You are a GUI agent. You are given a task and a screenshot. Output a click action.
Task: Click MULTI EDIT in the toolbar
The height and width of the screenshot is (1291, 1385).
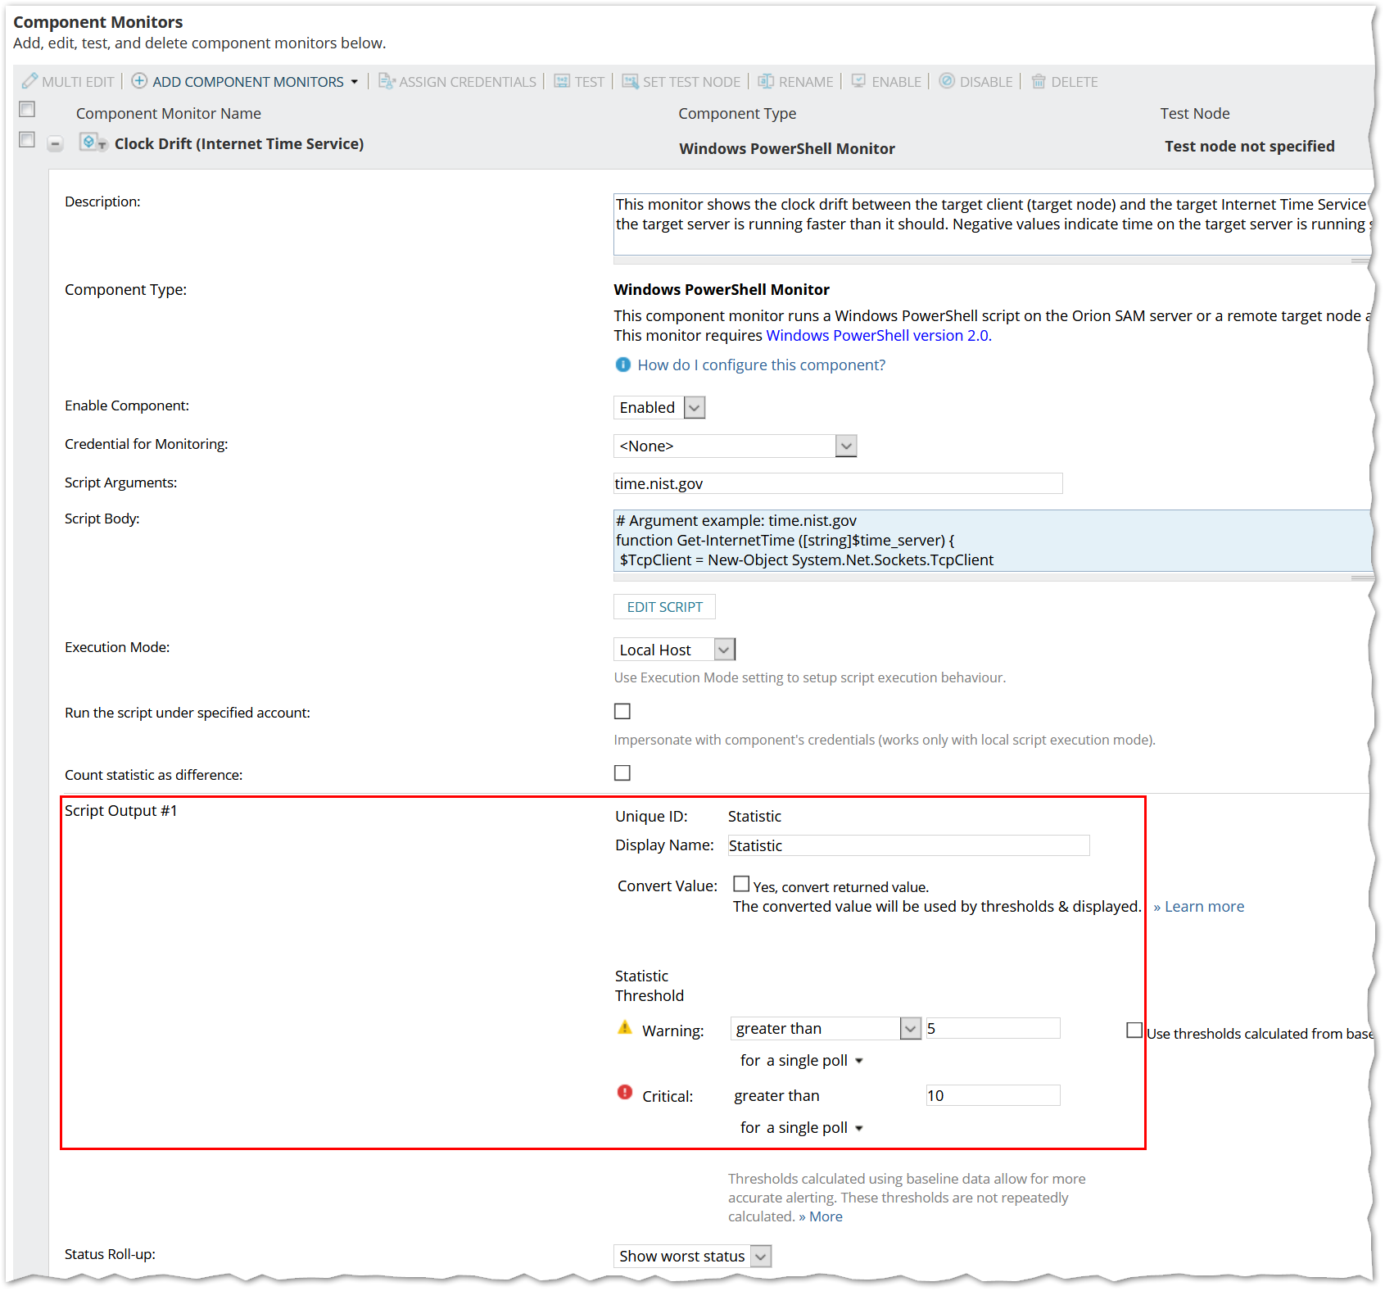(78, 82)
